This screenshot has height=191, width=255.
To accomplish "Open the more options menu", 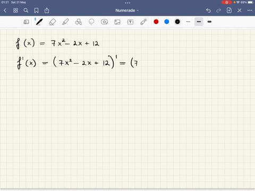I will pos(250,11).
